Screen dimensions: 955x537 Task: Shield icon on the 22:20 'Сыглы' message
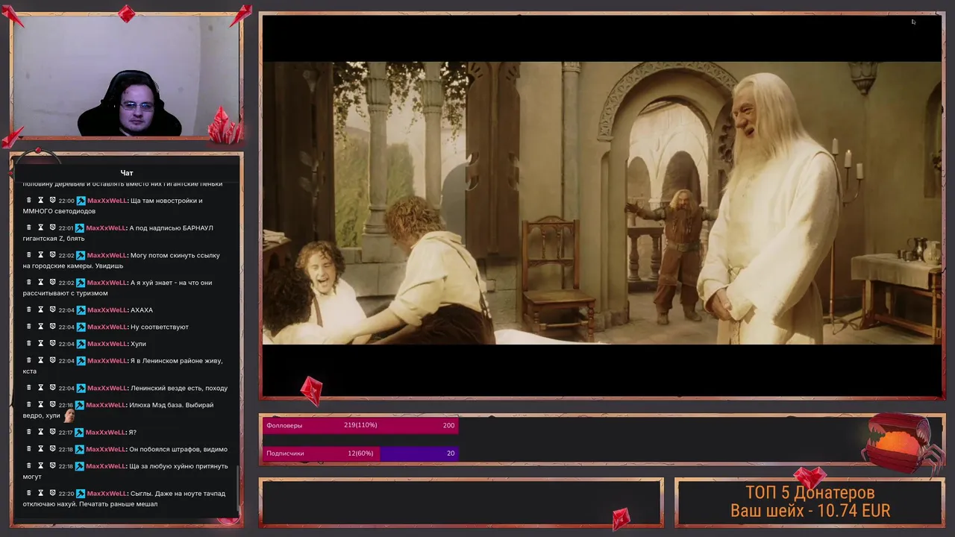coord(52,493)
